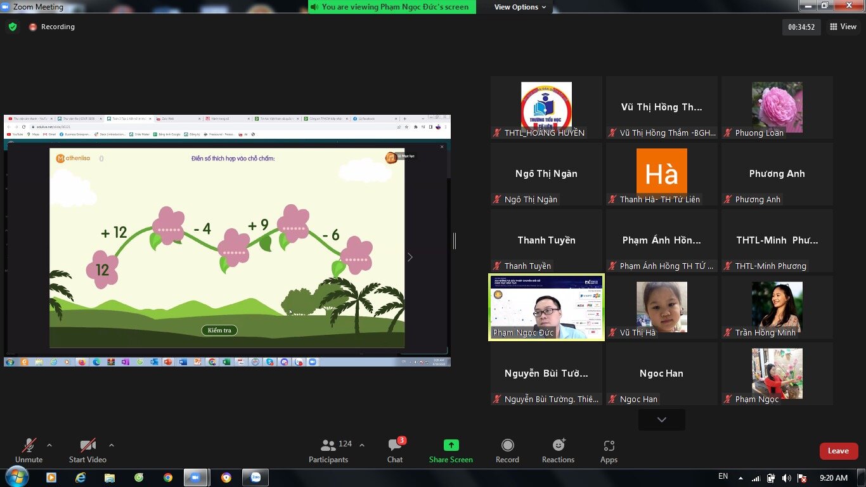The height and width of the screenshot is (487, 866).
Task: Click the green security shield icon
Action: [12, 27]
